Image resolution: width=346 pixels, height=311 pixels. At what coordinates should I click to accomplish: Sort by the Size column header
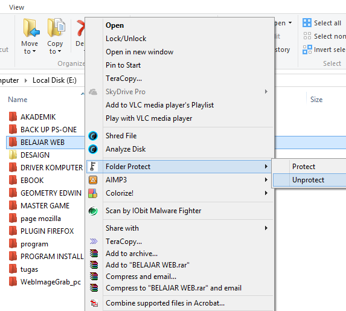tap(316, 100)
